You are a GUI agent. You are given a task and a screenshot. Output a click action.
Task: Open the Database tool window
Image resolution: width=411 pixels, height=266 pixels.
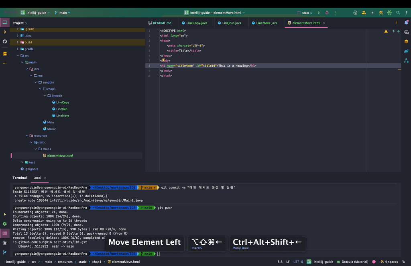tap(406, 41)
